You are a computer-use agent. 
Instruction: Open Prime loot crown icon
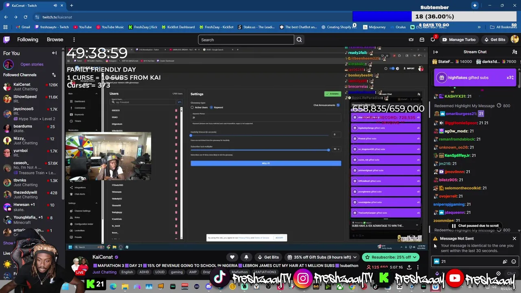coord(411,39)
